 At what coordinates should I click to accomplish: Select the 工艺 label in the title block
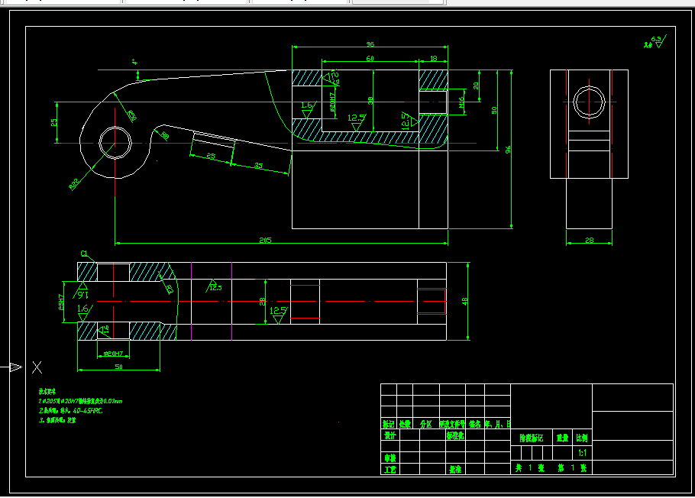coord(390,469)
